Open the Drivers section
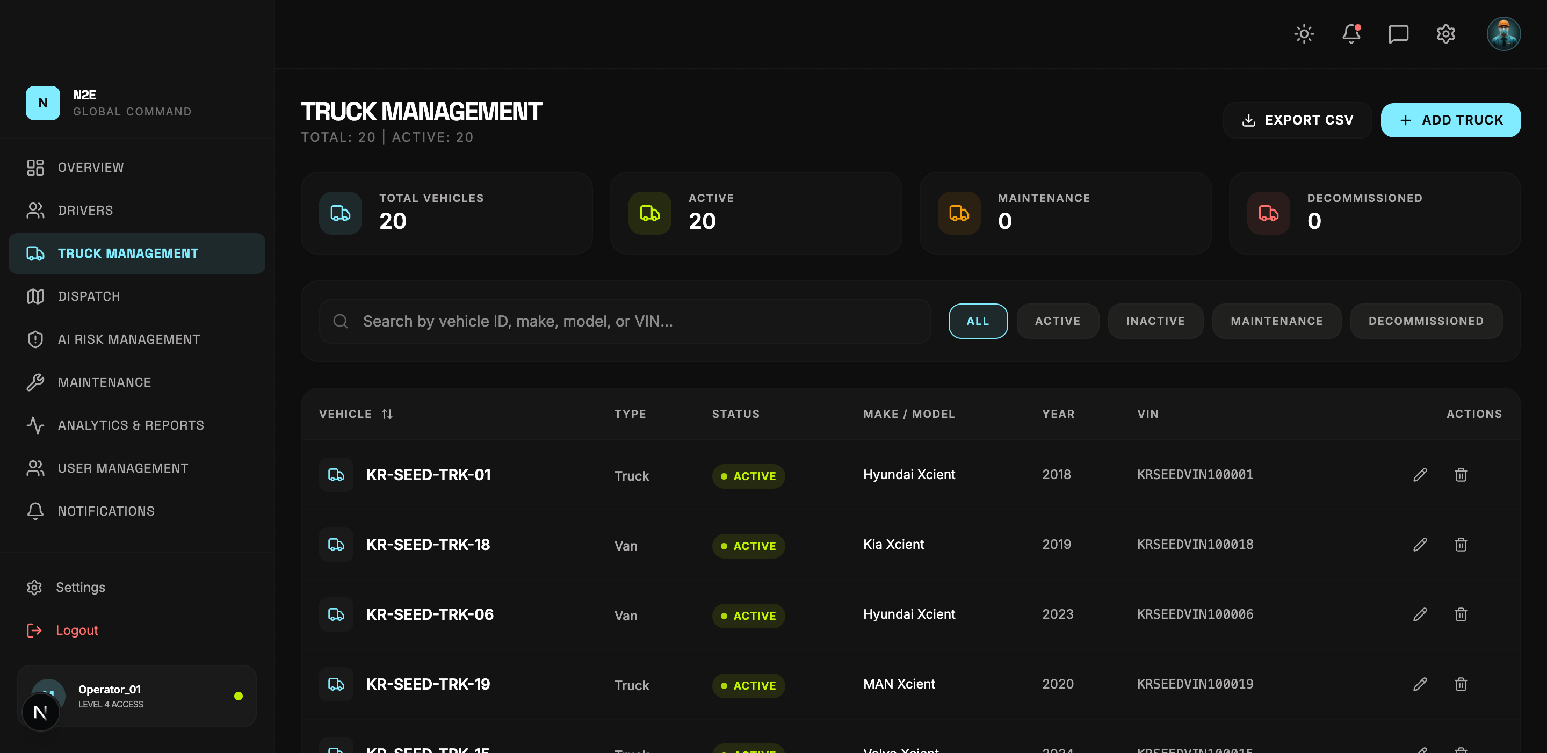This screenshot has width=1547, height=753. pyautogui.click(x=137, y=210)
